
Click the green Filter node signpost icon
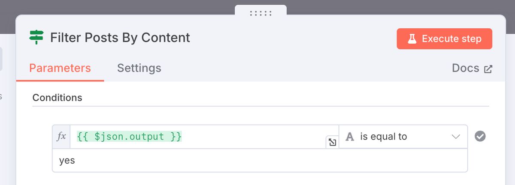click(x=36, y=38)
